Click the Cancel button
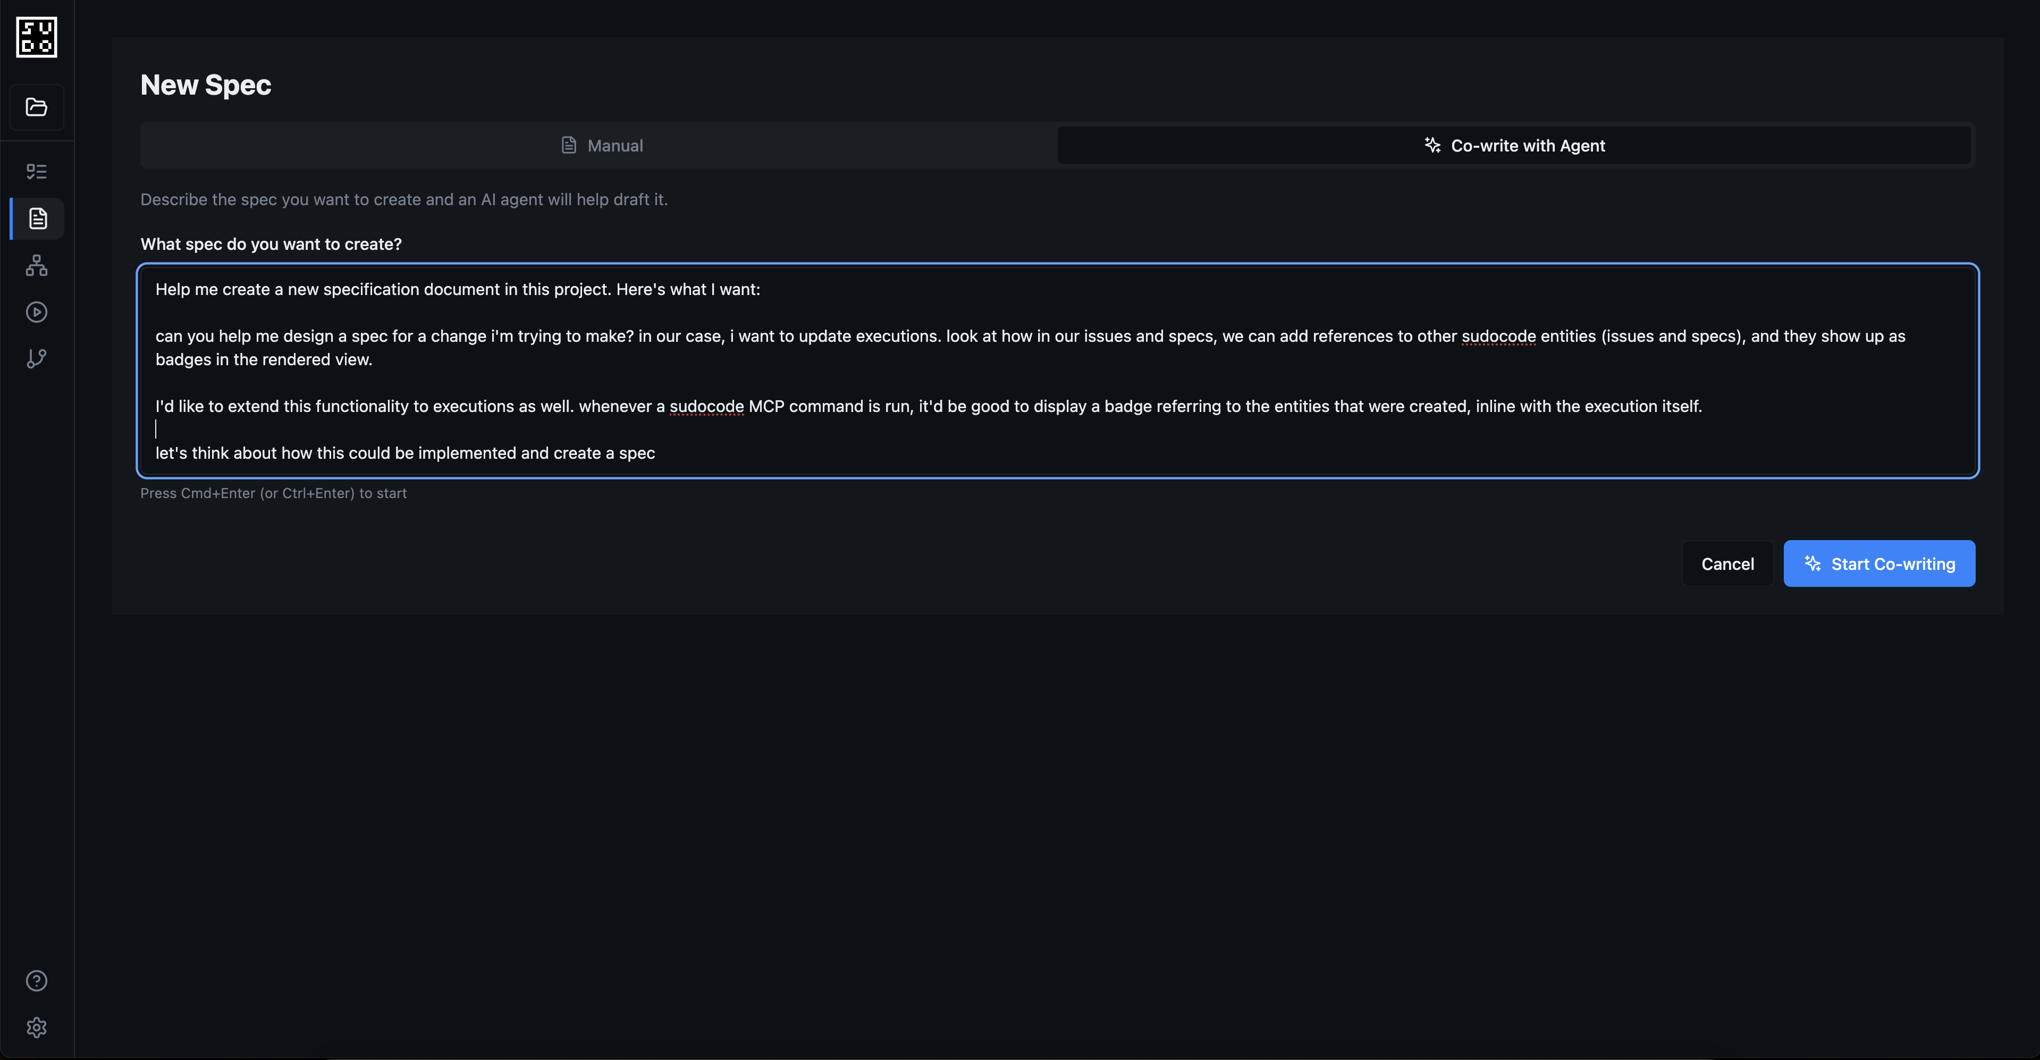The image size is (2040, 1060). coord(1728,563)
